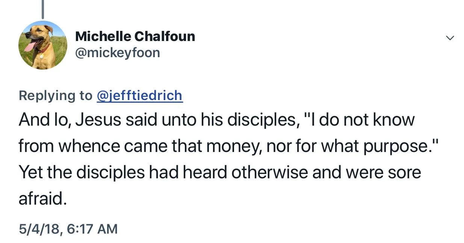
Task: Click the phrase "I do not know"
Action: (364, 120)
